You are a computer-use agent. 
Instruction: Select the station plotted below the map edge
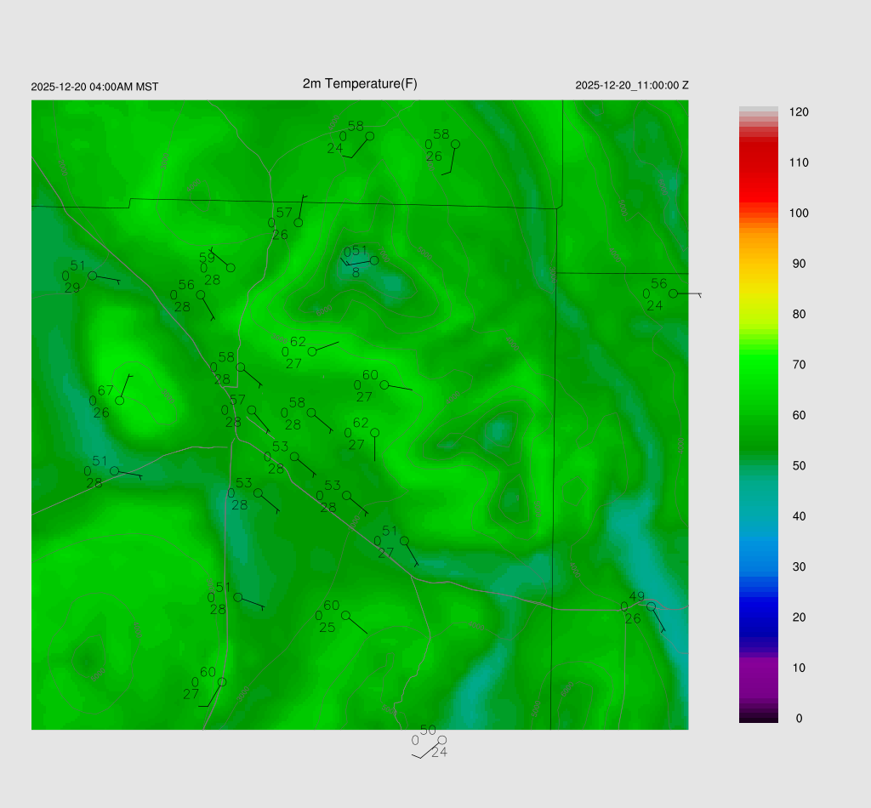[441, 740]
